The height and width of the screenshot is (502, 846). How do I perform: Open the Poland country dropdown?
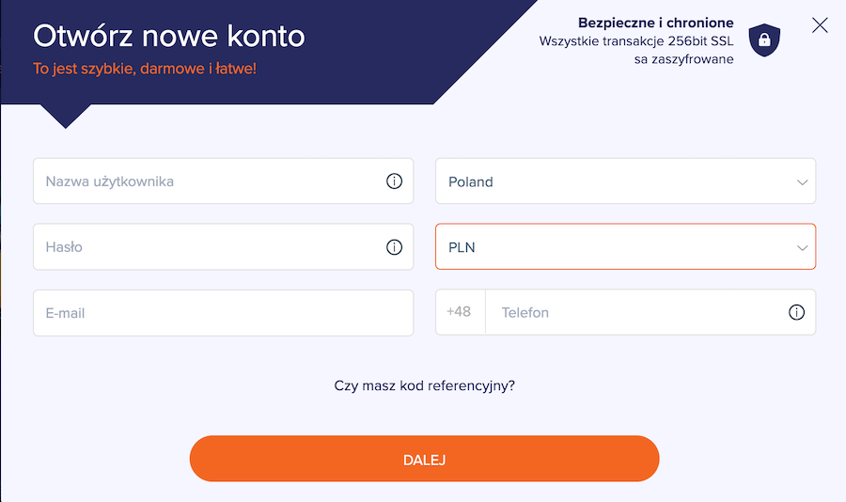point(625,181)
